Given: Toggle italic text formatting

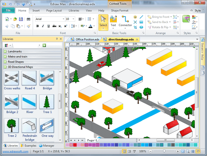Looking at the screenshot, I should click(43, 26).
